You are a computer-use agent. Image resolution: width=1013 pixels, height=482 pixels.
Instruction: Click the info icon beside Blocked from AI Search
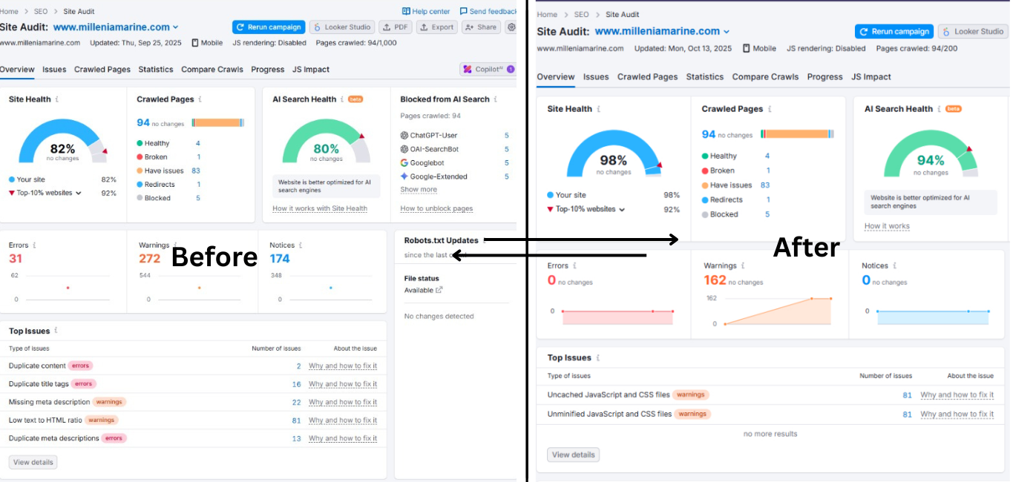(x=496, y=99)
